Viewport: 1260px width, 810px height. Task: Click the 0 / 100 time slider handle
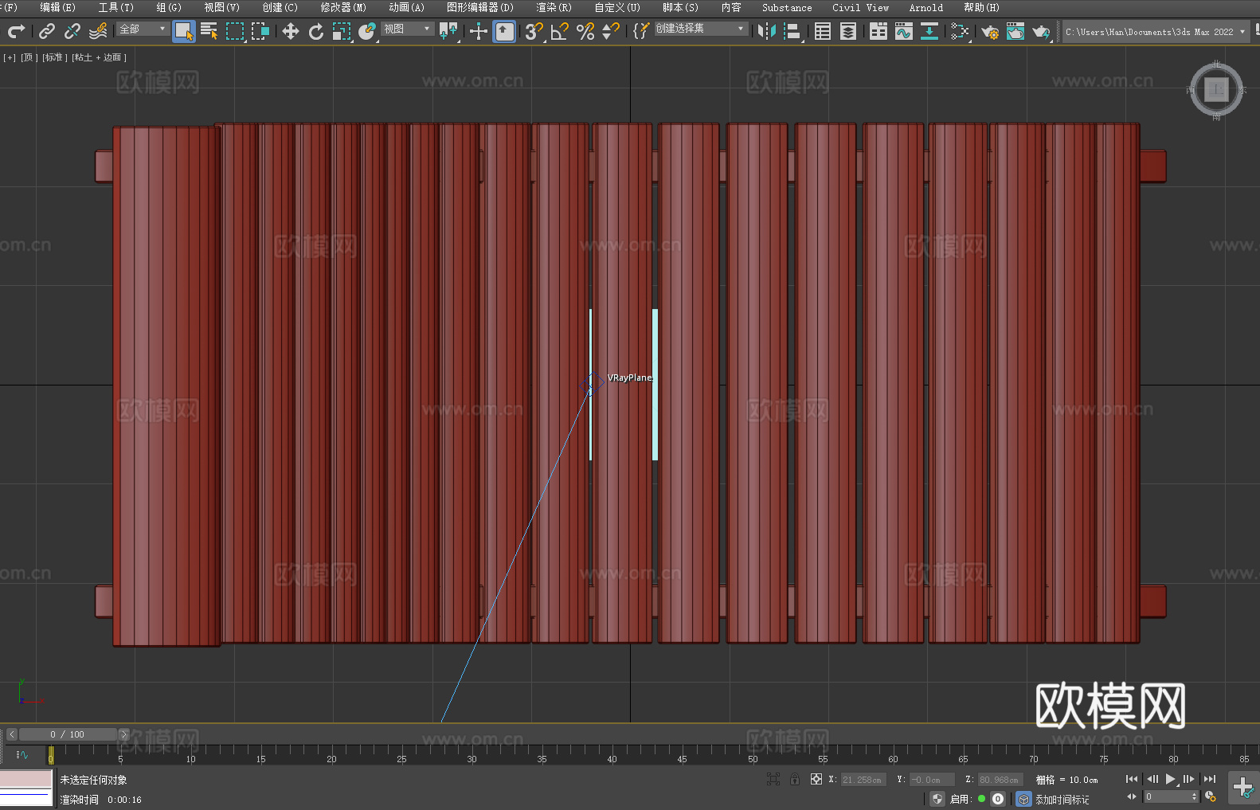[x=68, y=734]
